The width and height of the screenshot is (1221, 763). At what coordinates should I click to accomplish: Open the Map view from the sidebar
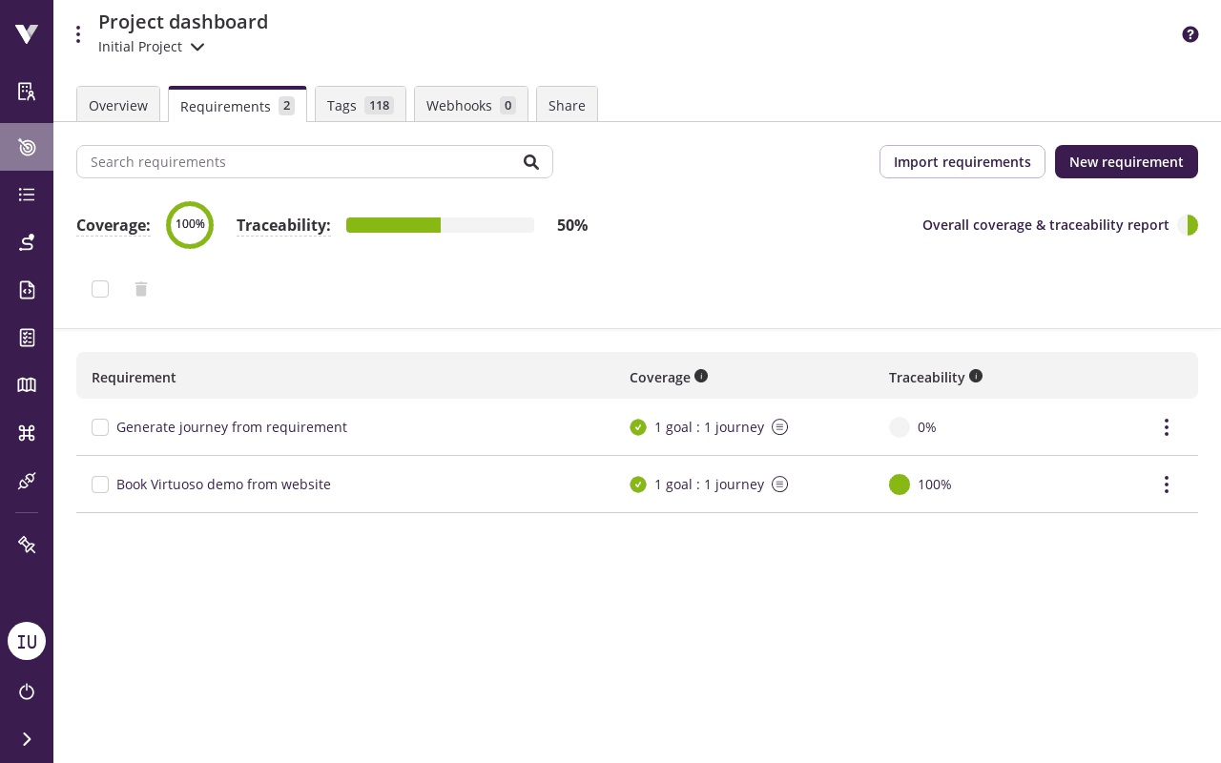click(x=26, y=384)
